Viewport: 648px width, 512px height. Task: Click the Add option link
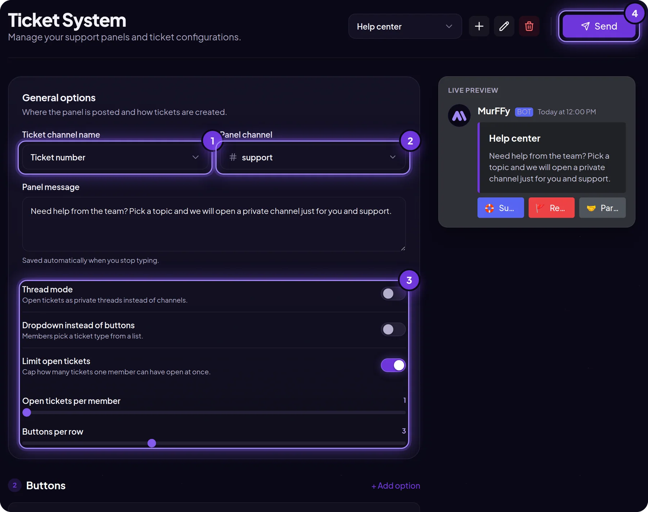click(396, 486)
